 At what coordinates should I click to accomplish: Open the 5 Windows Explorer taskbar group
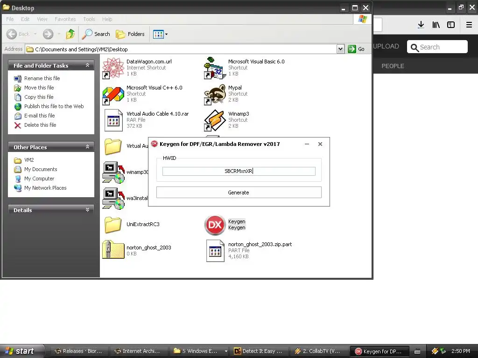pyautogui.click(x=199, y=351)
